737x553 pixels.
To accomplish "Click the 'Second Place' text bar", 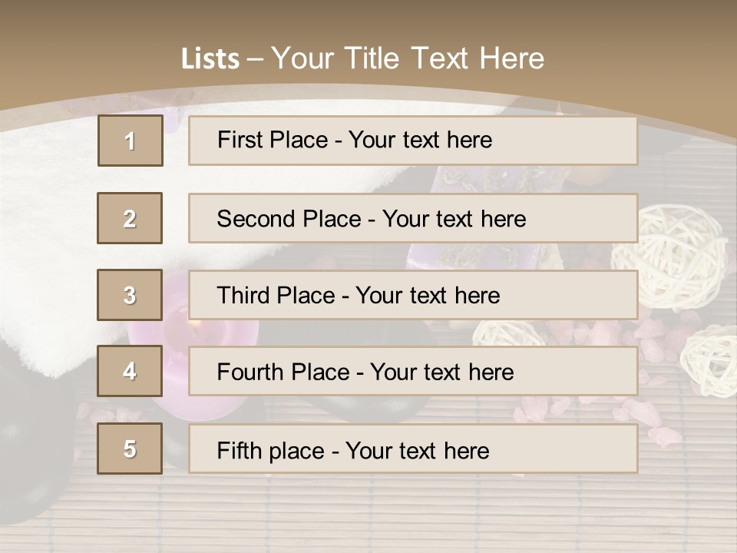I will [x=413, y=218].
